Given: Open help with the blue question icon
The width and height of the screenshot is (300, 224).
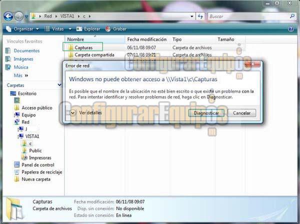Looking at the screenshot, I should [291, 29].
